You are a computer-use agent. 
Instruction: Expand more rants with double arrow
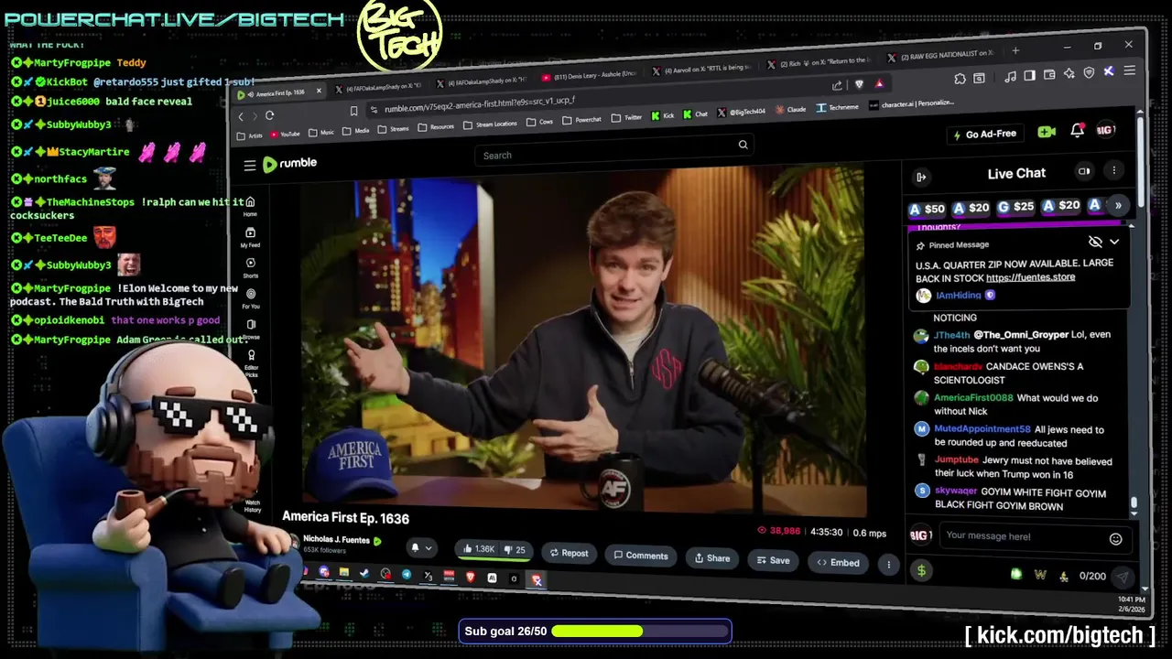click(x=1118, y=205)
